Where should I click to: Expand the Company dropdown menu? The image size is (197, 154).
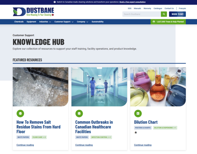pyautogui.click(x=82, y=22)
